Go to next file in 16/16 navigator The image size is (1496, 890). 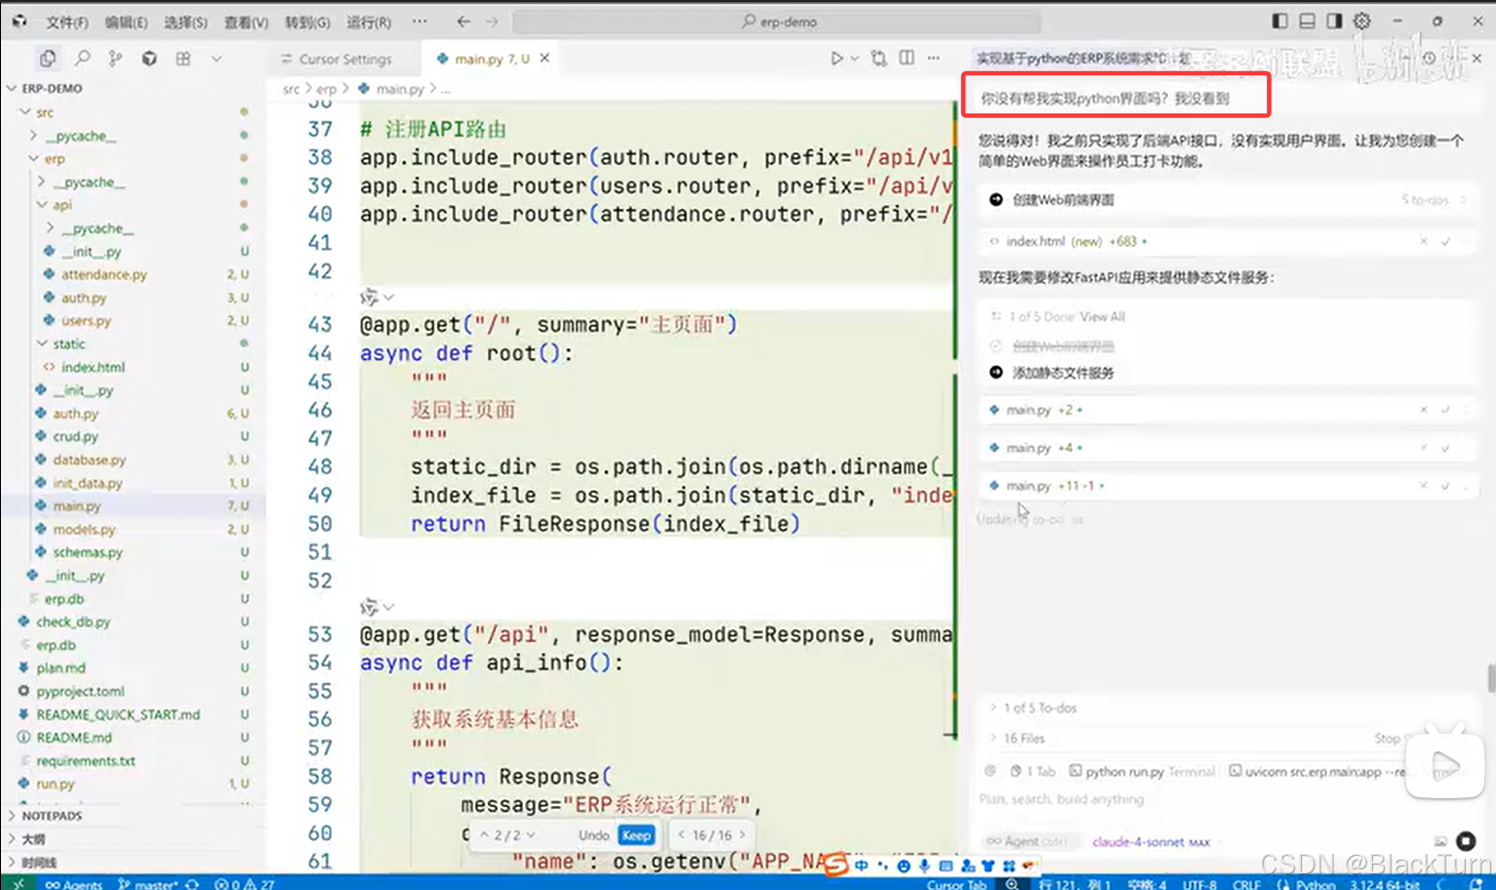click(x=743, y=835)
